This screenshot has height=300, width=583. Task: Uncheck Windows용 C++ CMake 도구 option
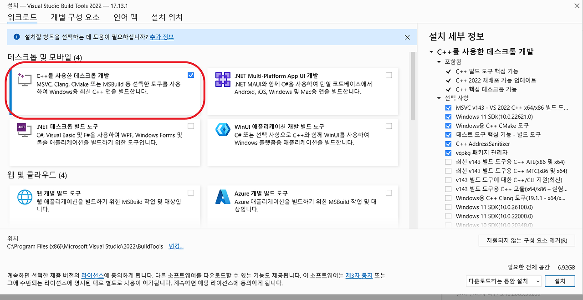tap(448, 126)
